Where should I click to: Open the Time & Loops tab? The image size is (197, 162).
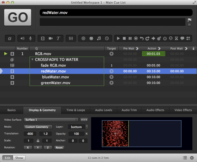tap(76, 110)
